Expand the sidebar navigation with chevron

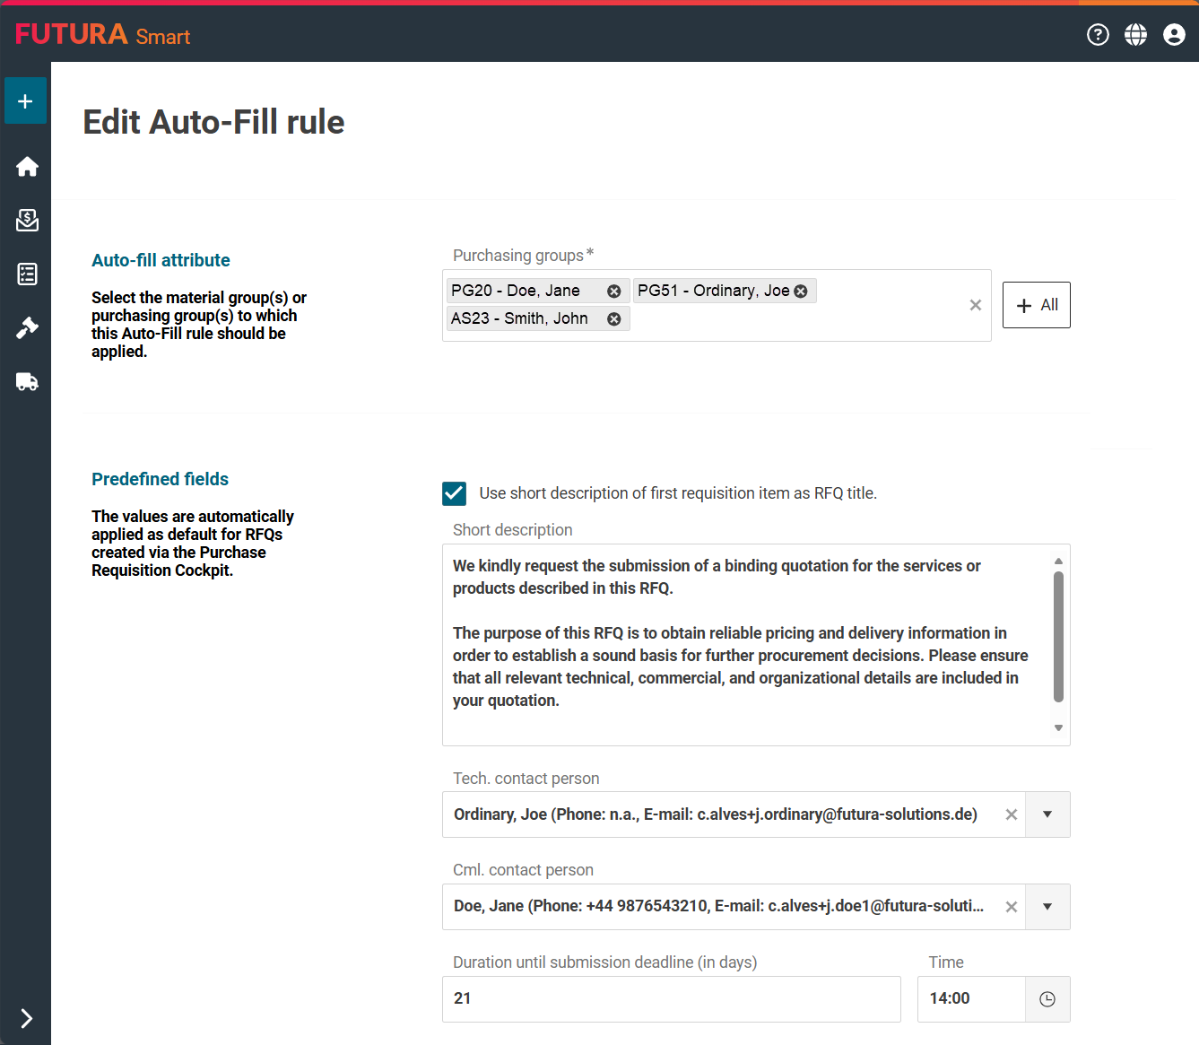(x=26, y=1018)
